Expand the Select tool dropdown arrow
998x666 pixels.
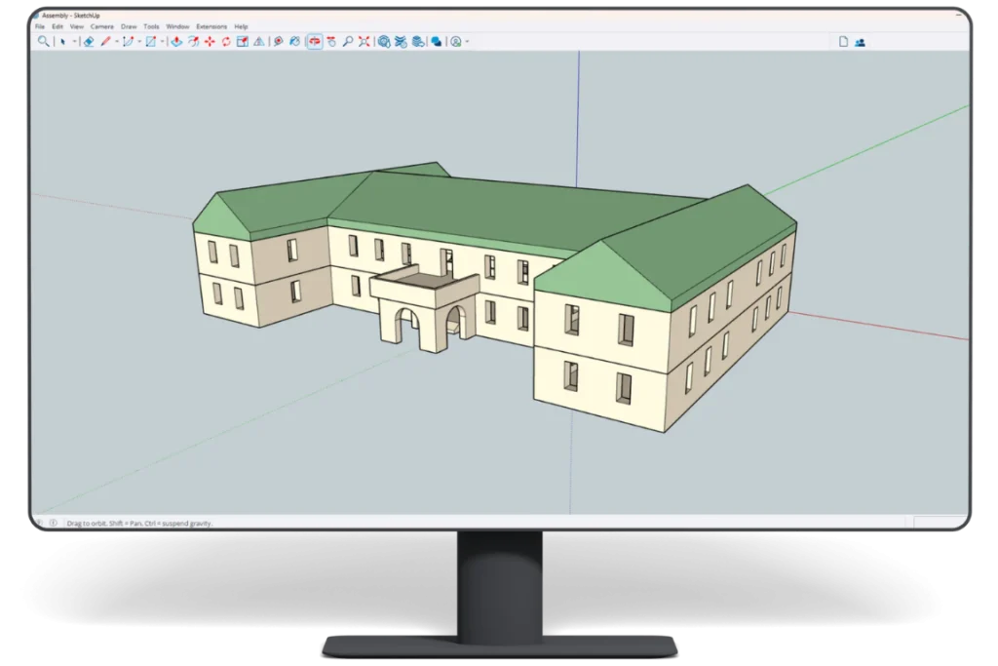[x=74, y=41]
